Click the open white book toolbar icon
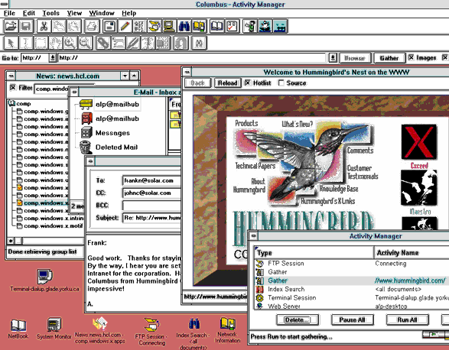449x350 pixels. coord(216,26)
